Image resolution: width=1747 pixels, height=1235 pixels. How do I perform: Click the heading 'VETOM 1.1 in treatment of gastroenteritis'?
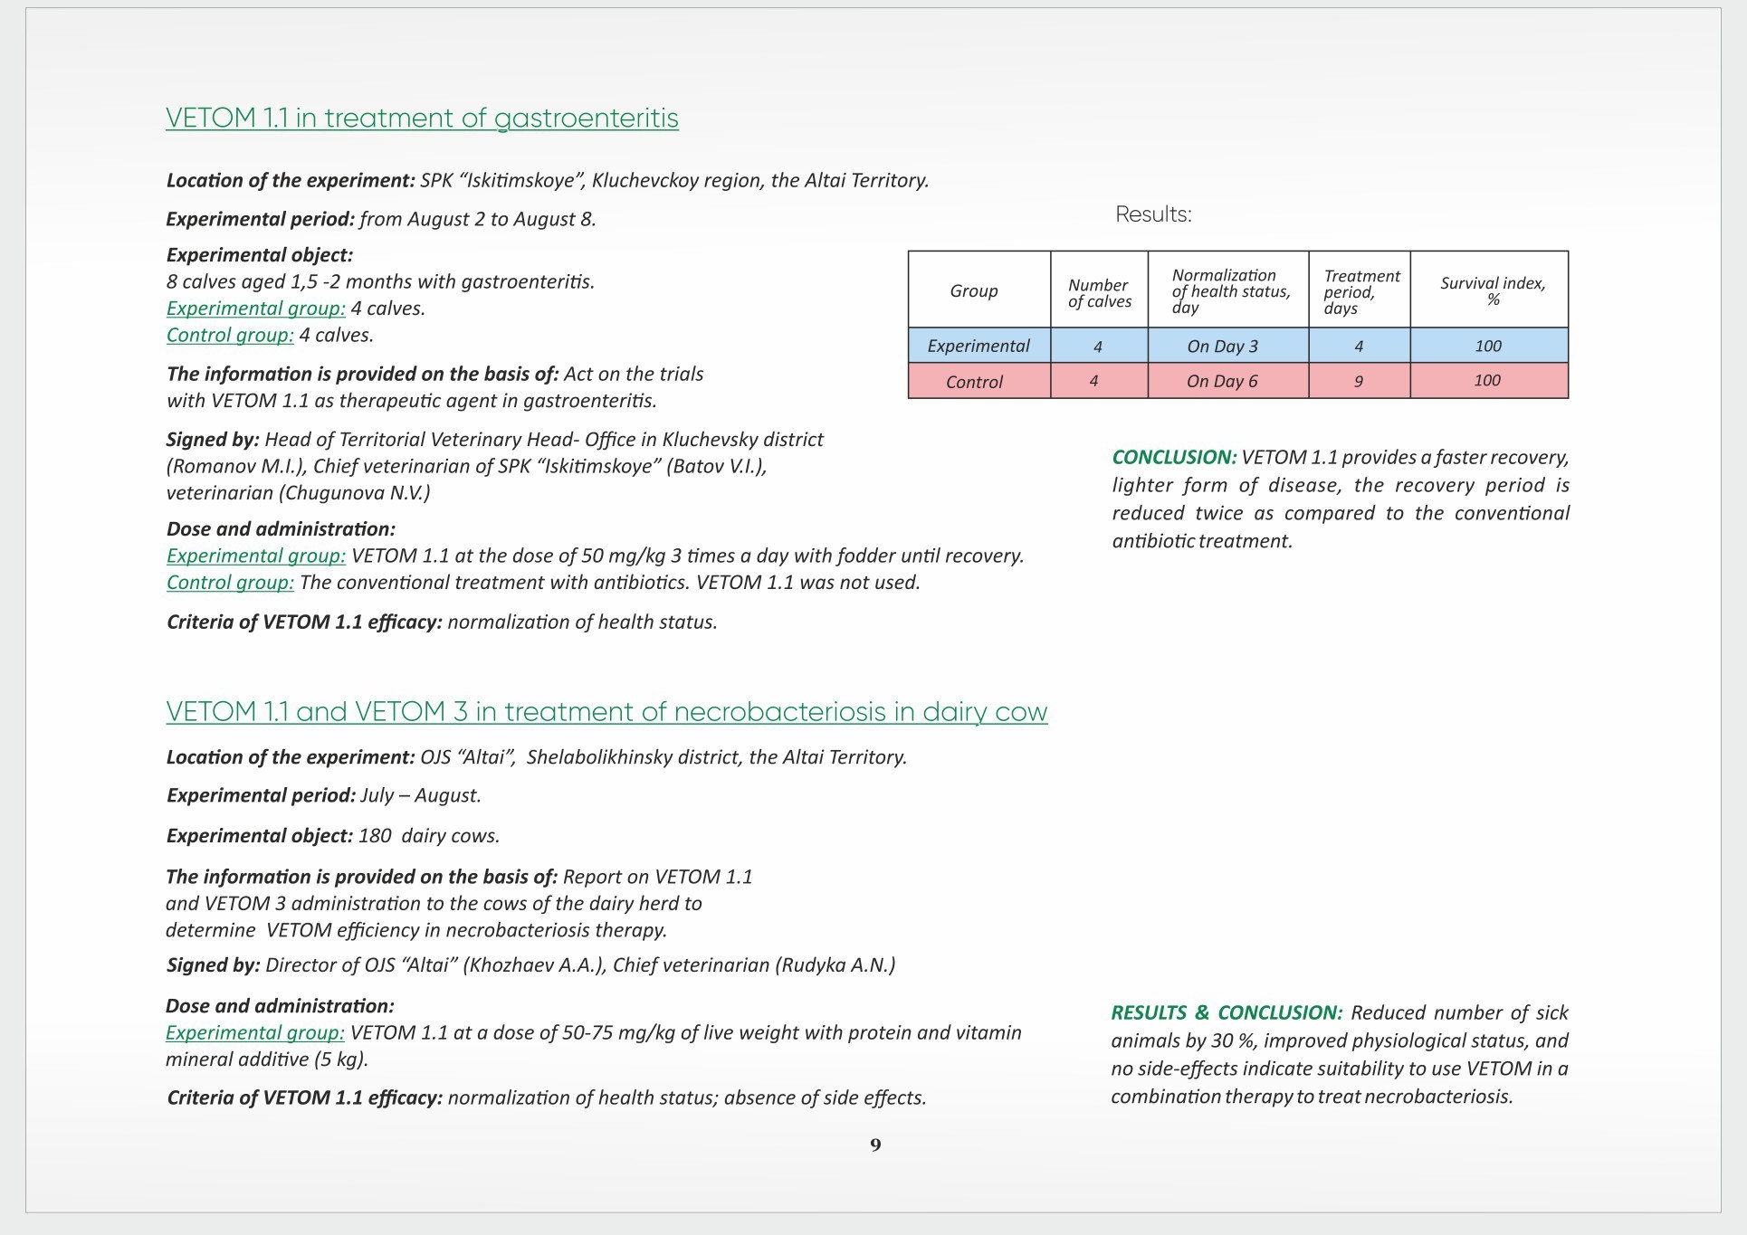422,119
